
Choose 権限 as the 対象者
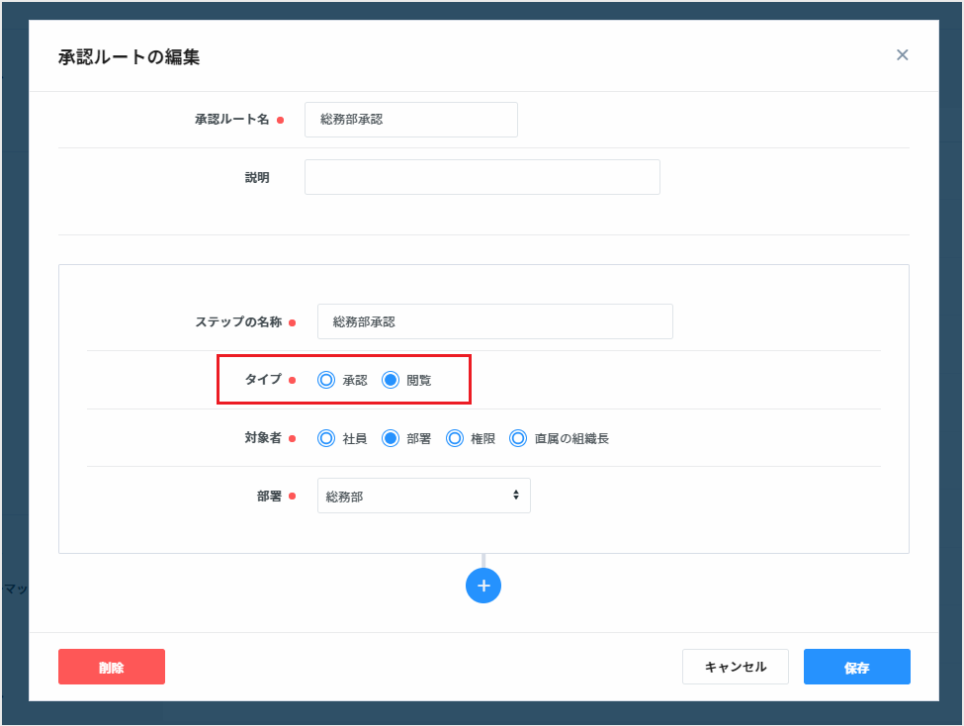pos(455,438)
